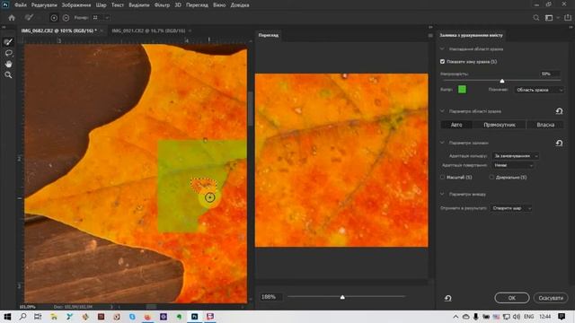The width and height of the screenshot is (575, 323).
Task: Choose the Custom (Власна) sampling option
Action: point(545,125)
